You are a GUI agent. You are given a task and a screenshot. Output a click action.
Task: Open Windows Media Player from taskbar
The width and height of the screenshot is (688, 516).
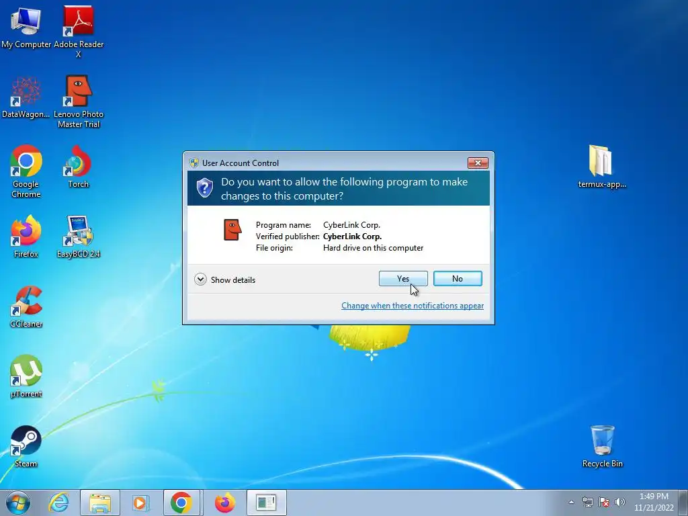point(140,503)
